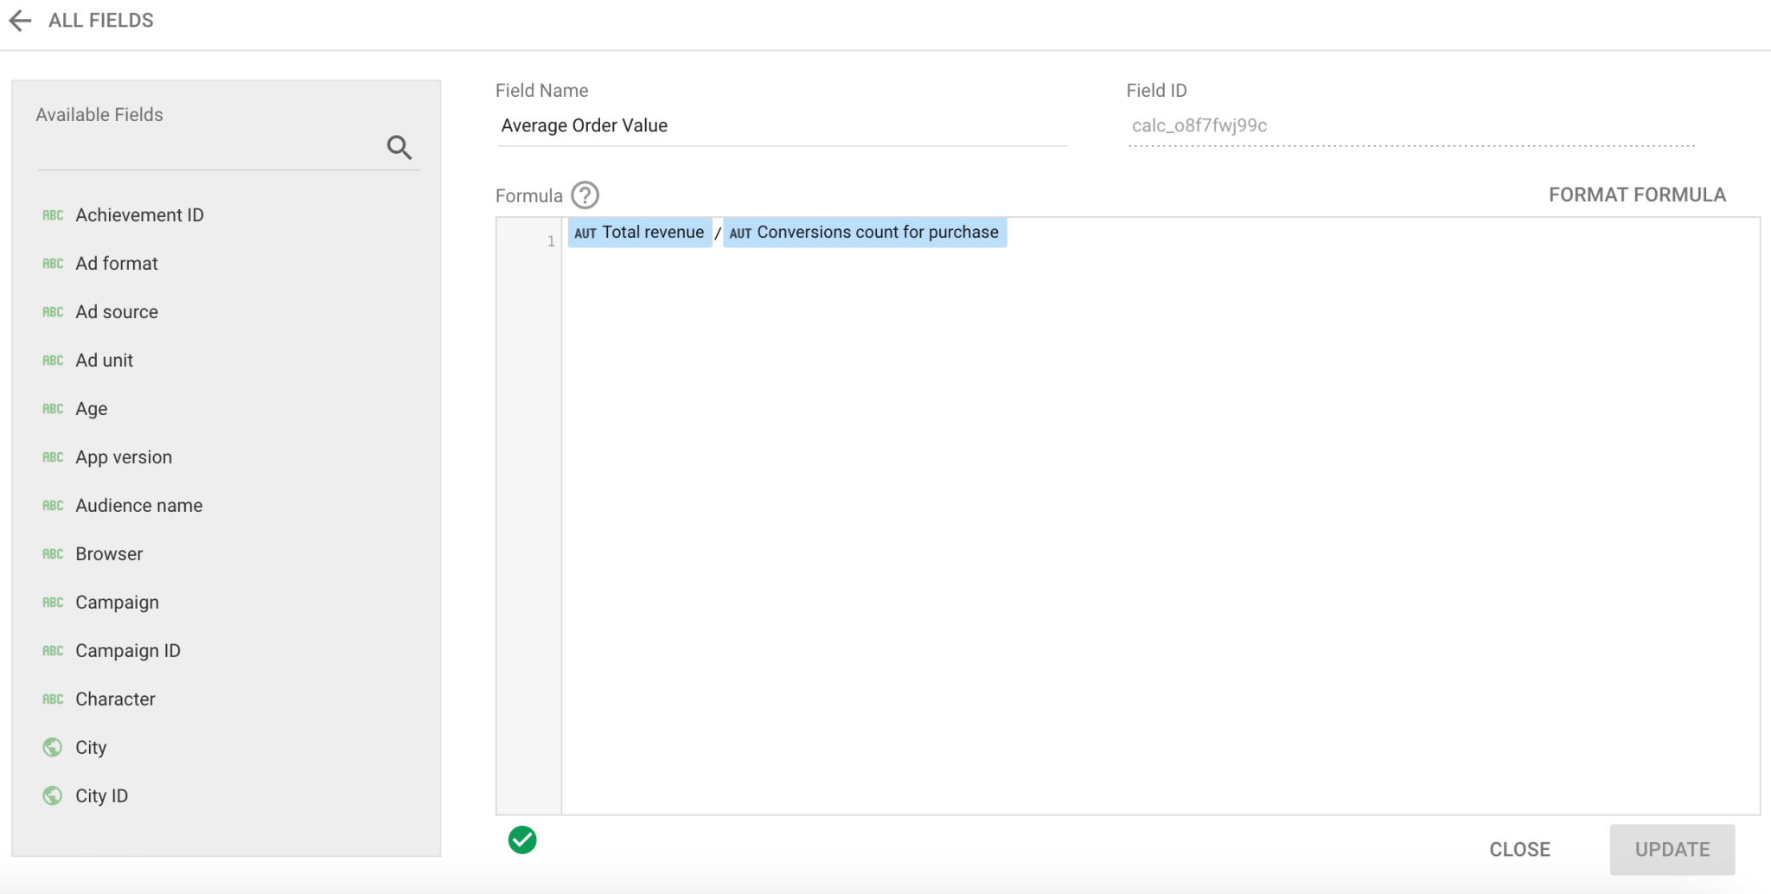Click FORMAT FORMULA to tidy the expression
Viewport: 1771px width, 894px height.
point(1637,195)
